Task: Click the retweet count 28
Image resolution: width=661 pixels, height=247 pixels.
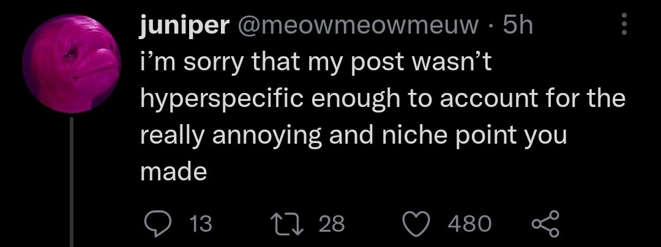Action: point(332,224)
